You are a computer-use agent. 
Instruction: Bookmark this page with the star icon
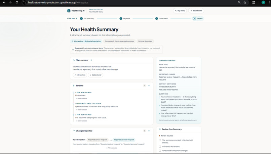point(245,2)
